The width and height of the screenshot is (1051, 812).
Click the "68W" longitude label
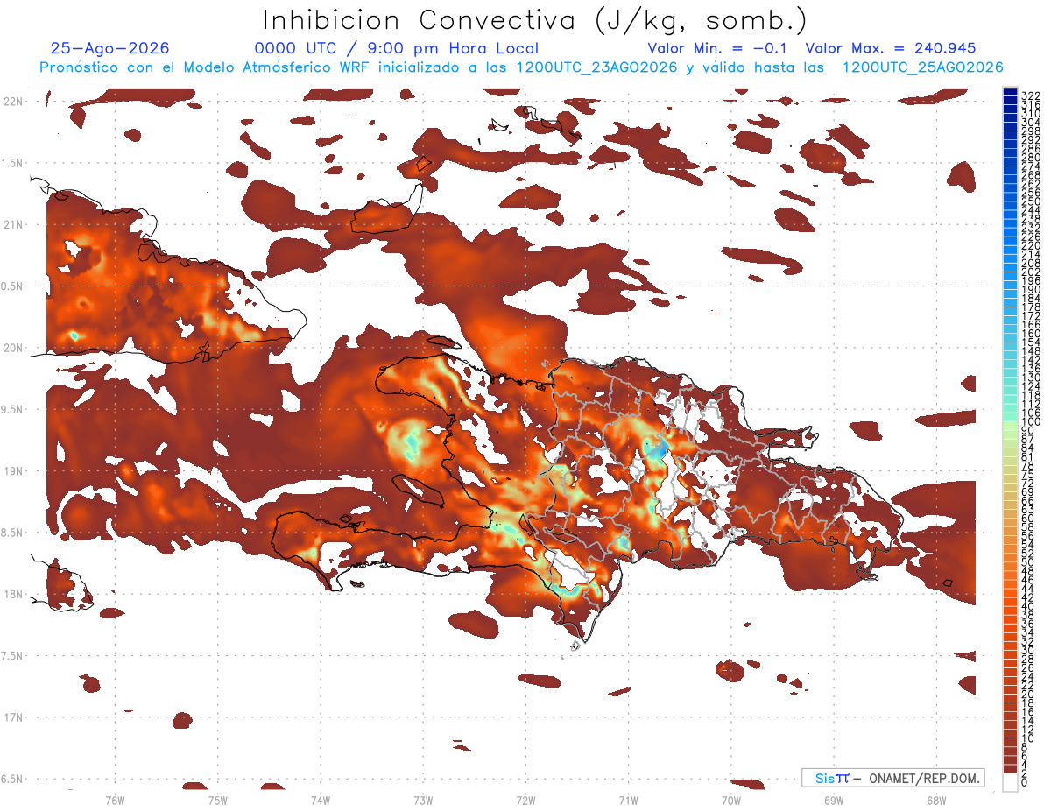[x=935, y=800]
